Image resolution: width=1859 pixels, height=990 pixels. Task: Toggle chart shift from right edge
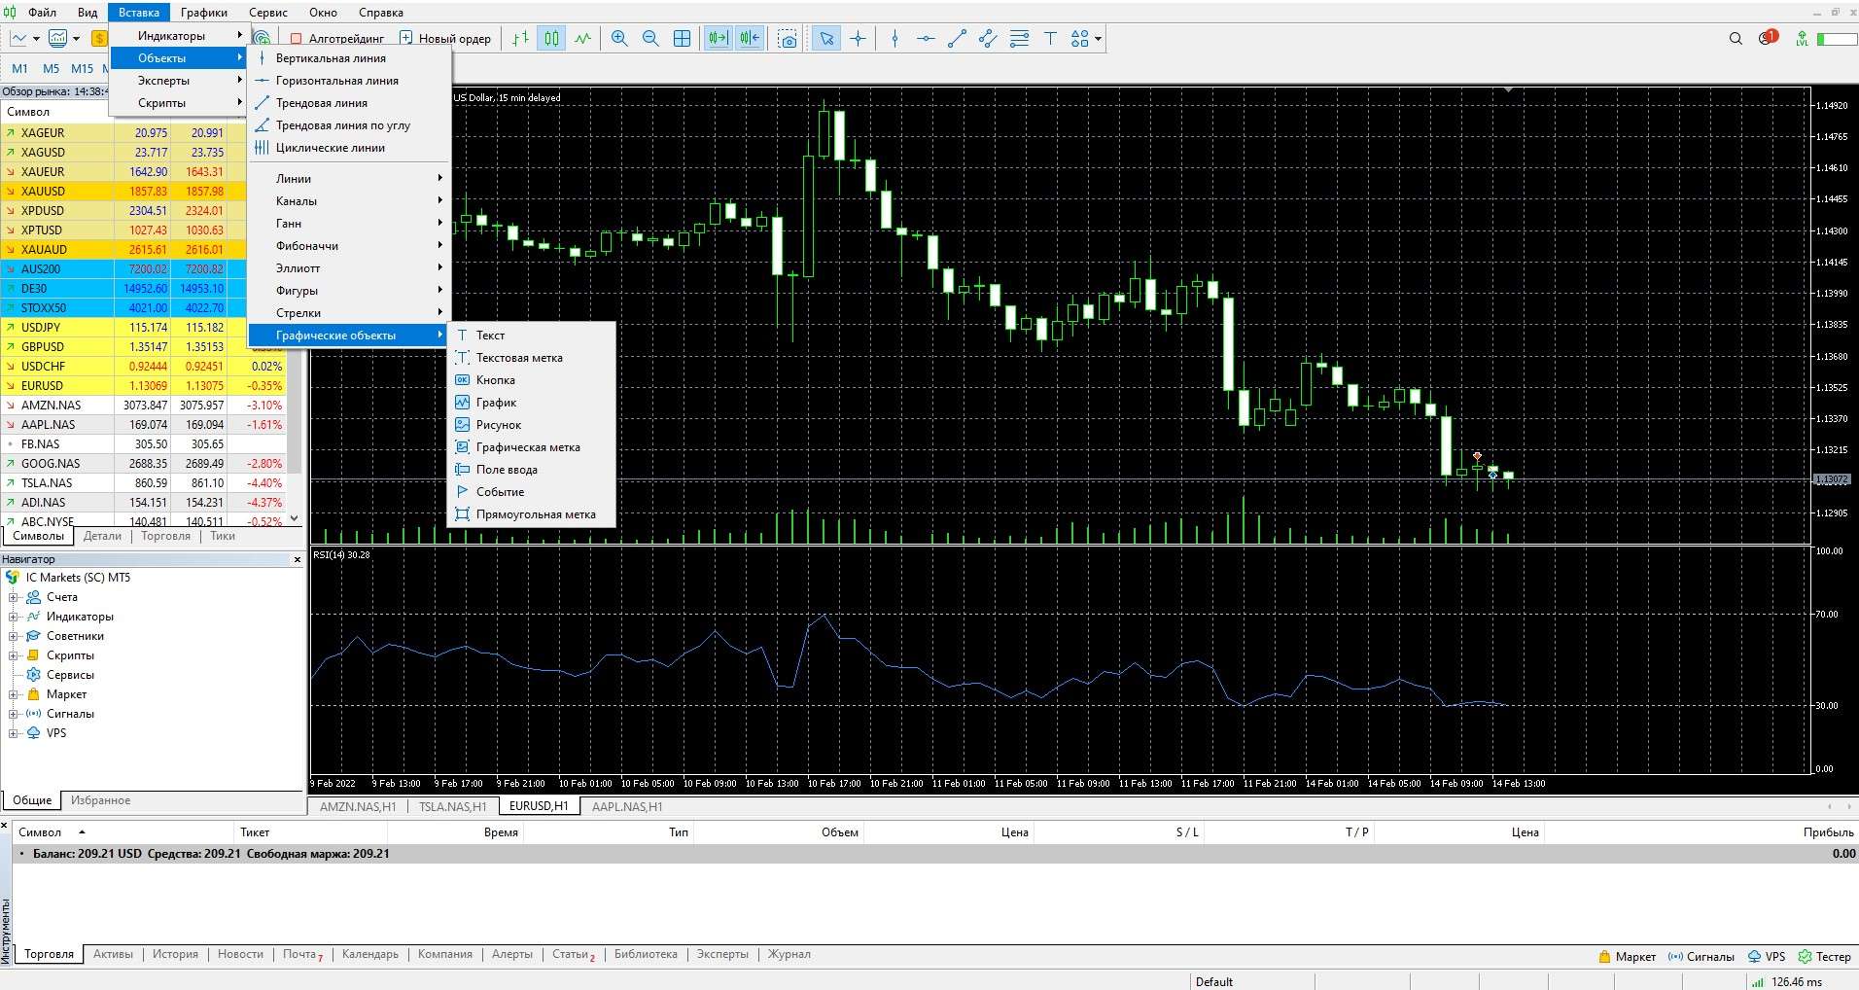point(750,39)
